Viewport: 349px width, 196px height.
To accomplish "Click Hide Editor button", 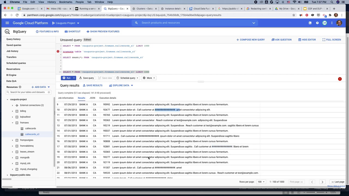I will click(307, 40).
